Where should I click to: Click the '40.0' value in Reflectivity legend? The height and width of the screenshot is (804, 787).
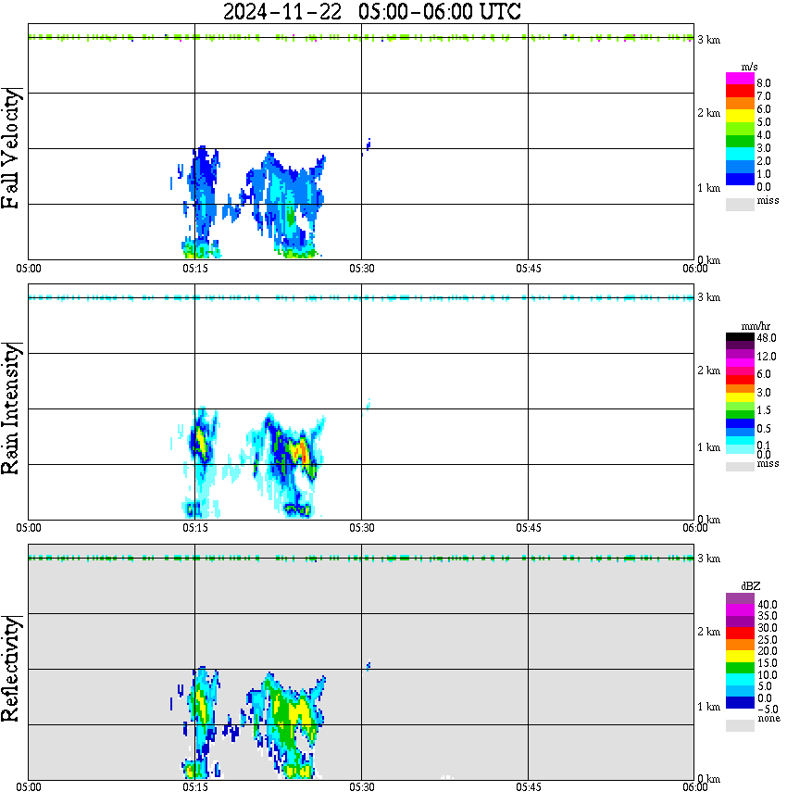pyautogui.click(x=768, y=605)
